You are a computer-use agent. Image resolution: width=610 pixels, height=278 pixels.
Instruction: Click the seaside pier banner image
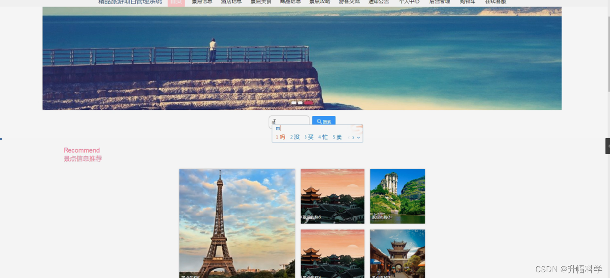(302, 58)
